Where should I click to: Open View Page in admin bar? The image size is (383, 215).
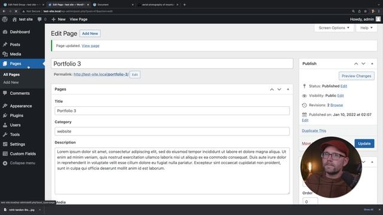(x=78, y=19)
